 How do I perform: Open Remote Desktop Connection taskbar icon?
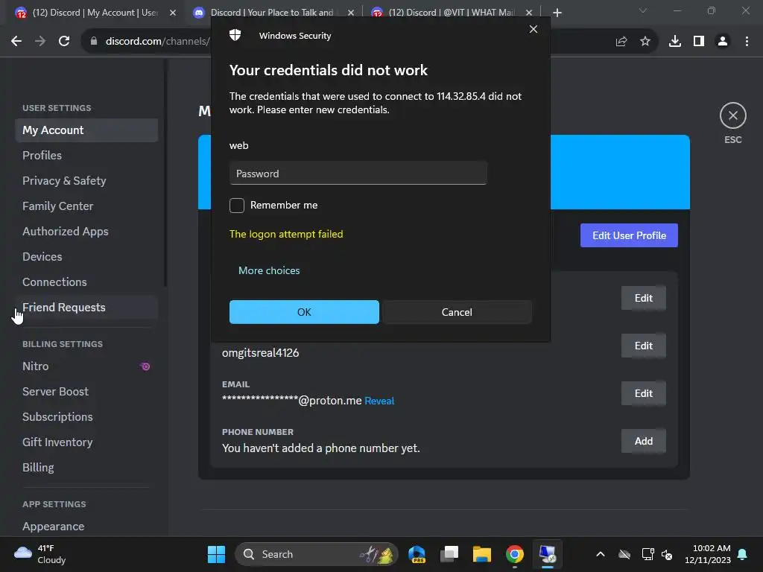pos(548,554)
